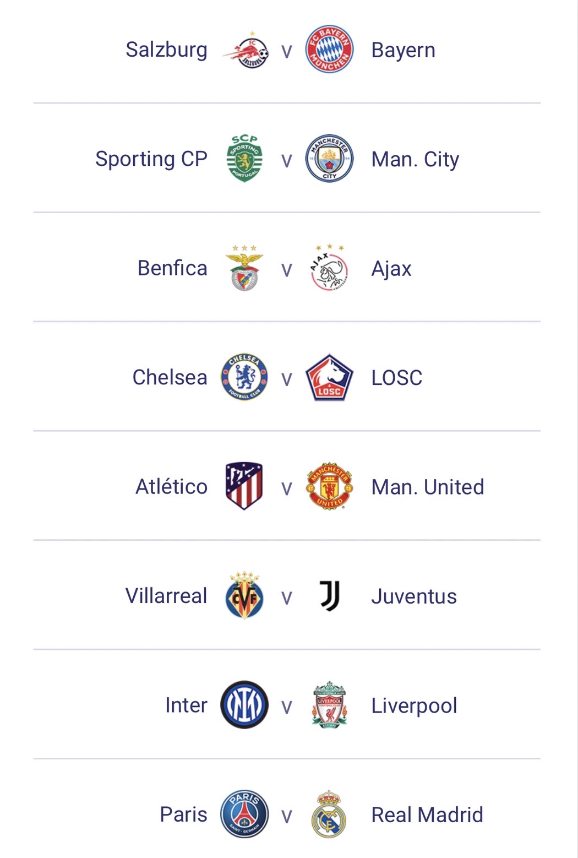Tap the Benfica eagle crest

244,268
